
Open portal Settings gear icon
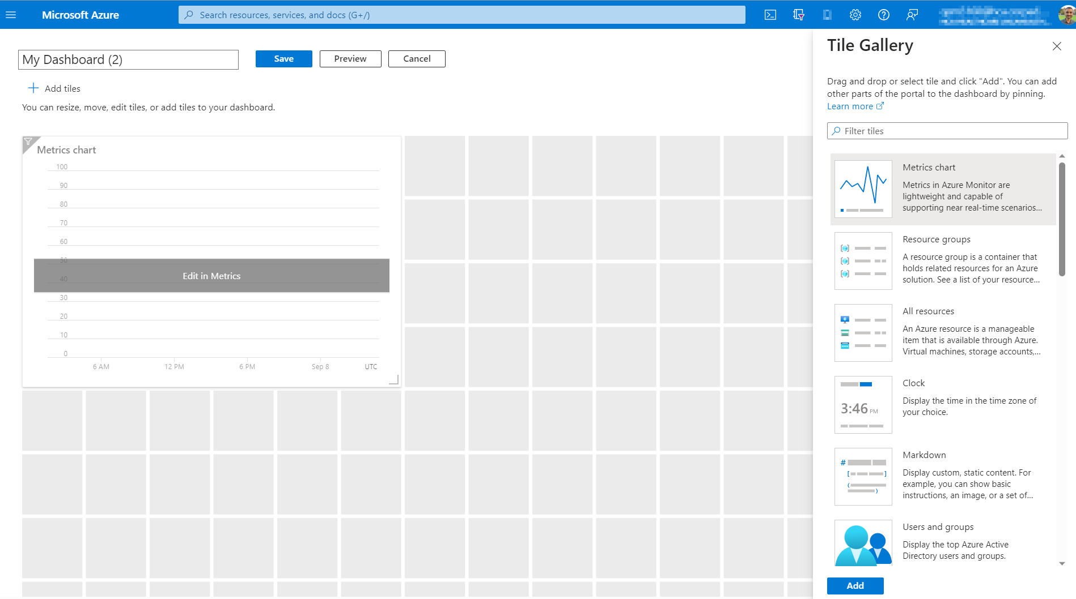[x=855, y=15]
